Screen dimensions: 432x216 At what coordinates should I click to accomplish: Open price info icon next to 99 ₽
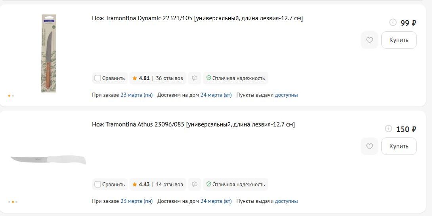coord(393,23)
